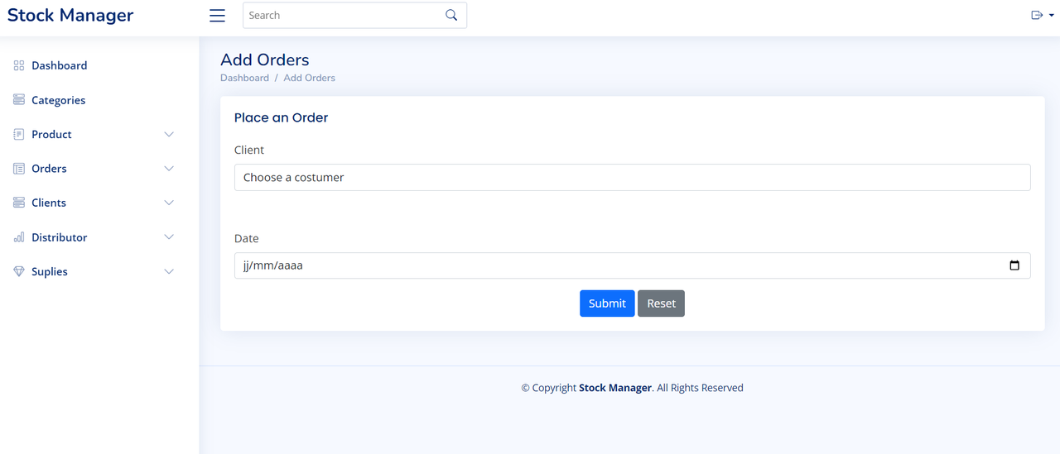This screenshot has height=454, width=1060.
Task: Focus the Date input field
Action: (633, 265)
